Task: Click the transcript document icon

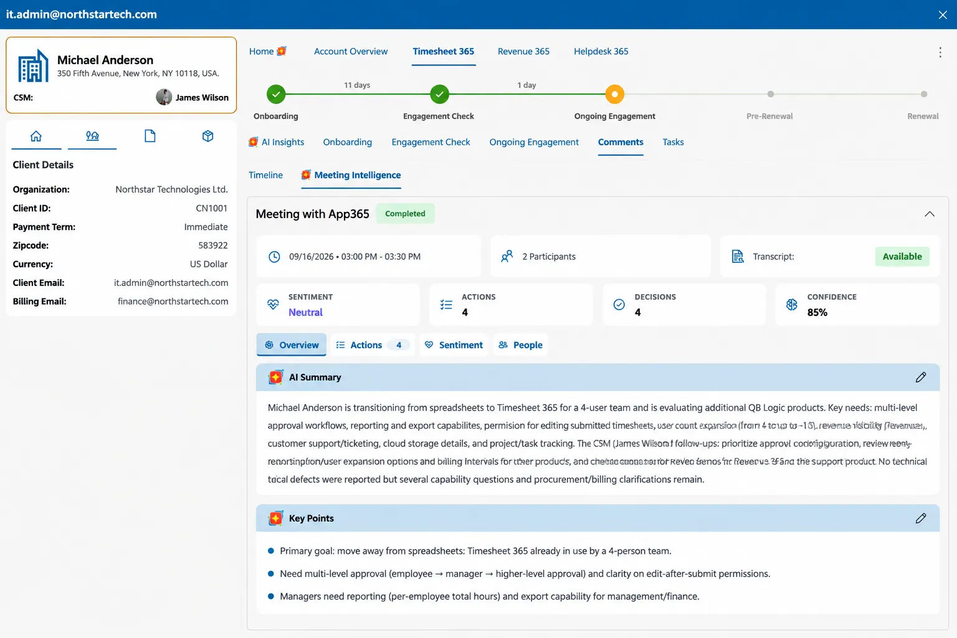Action: click(x=738, y=256)
